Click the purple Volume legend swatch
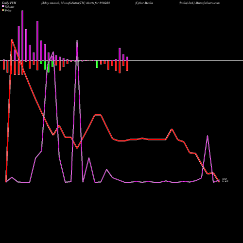This screenshot has width=243, height=243. click(x=3, y=6)
